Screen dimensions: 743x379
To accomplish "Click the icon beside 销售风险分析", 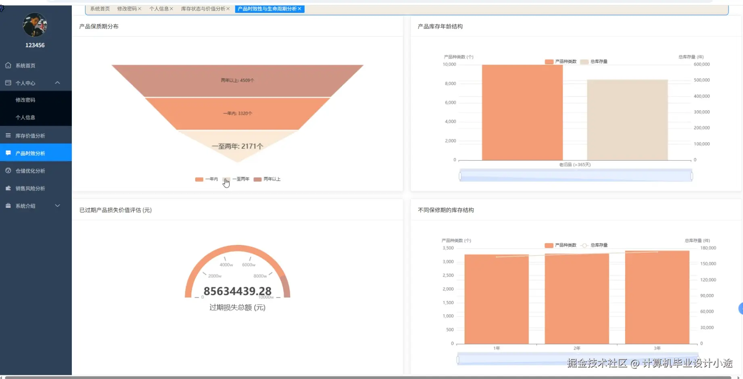I will [8, 188].
